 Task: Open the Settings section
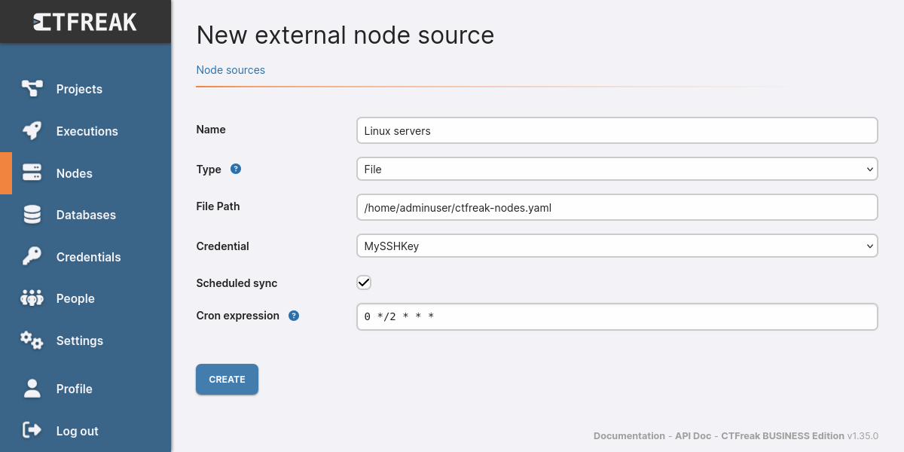pos(79,341)
